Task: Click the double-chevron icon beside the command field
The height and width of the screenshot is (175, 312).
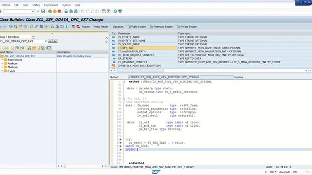Action: point(38,11)
